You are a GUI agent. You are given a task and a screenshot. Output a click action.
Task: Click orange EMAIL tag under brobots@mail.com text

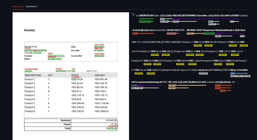point(135,33)
